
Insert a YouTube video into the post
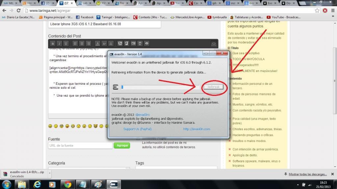click(120, 44)
